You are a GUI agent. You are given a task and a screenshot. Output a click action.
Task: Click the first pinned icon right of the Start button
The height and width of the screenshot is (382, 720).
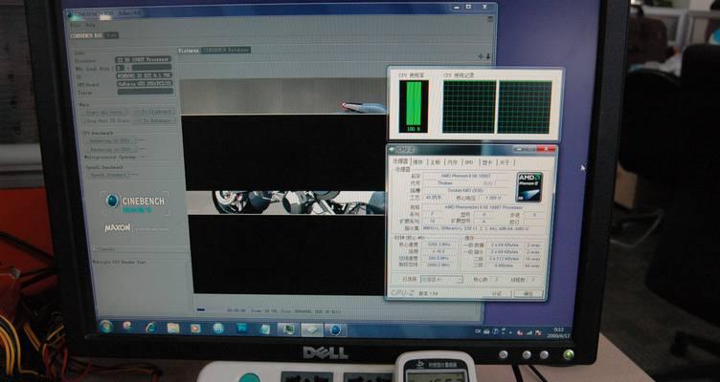[127, 327]
